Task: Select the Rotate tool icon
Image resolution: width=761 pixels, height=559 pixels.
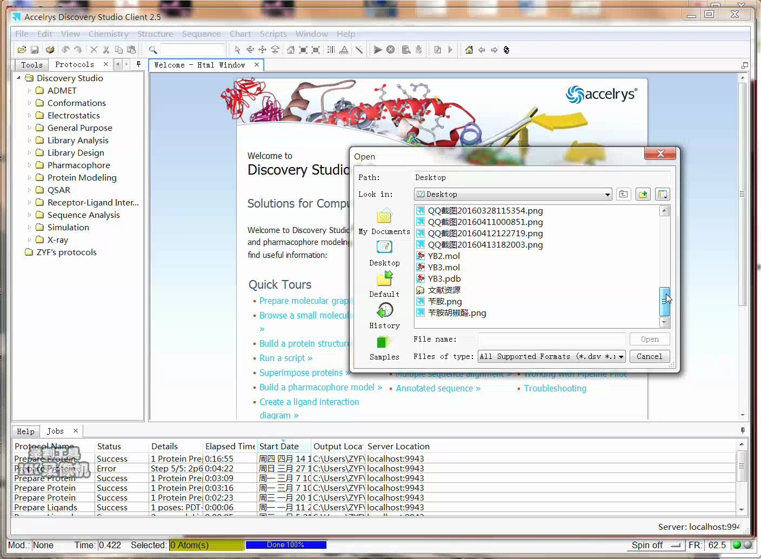Action: [250, 50]
